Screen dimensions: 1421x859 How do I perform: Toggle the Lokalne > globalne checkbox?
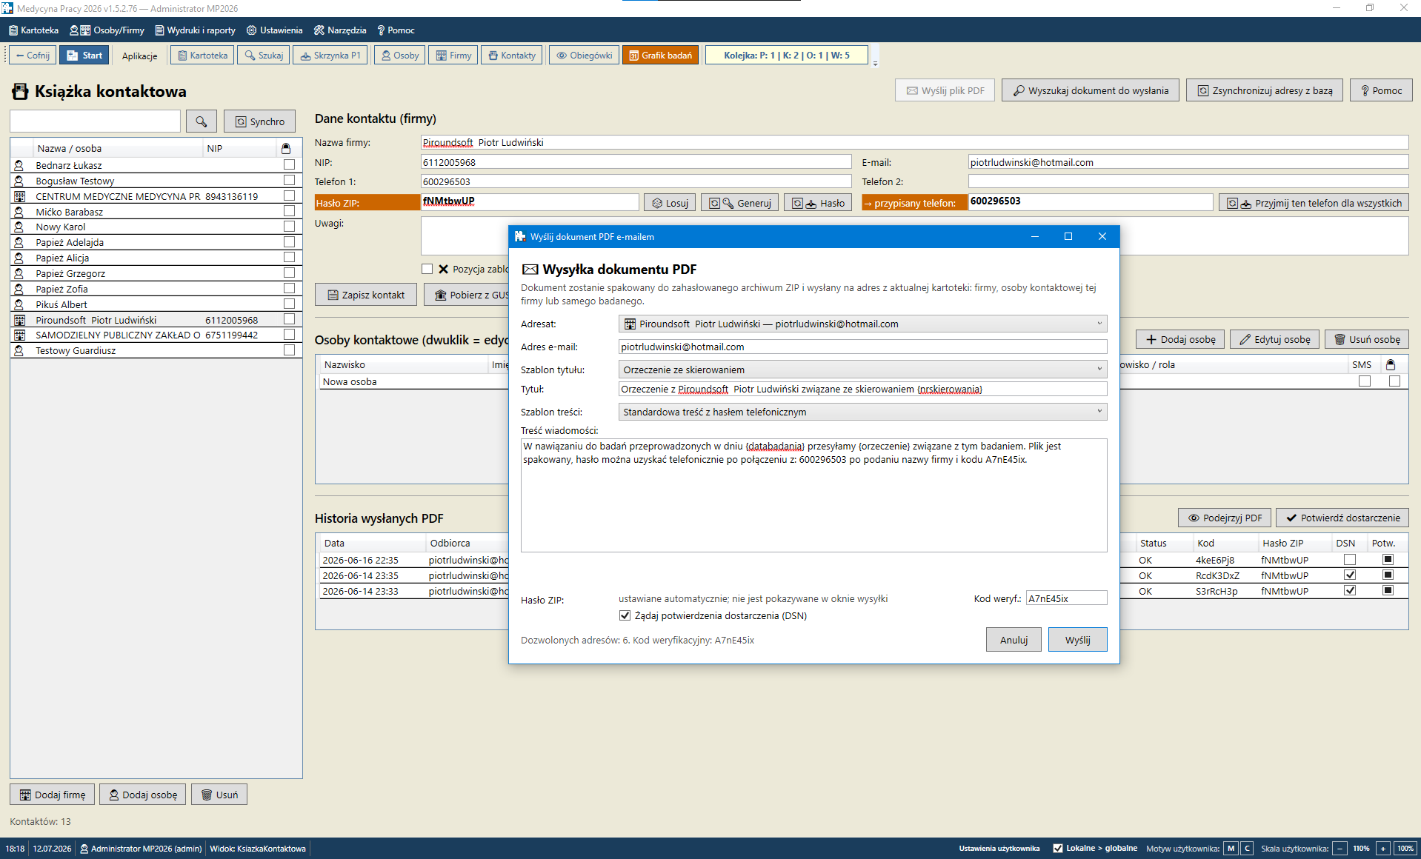1057,849
